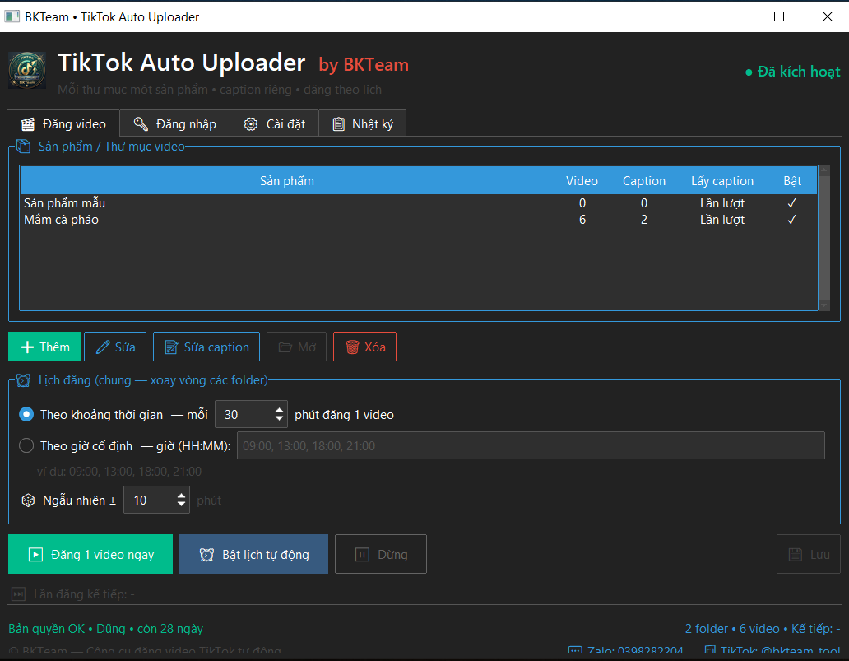Viewport: 849px width, 661px height.
Task: Click the Sản phẩm column header
Action: pyautogui.click(x=287, y=181)
